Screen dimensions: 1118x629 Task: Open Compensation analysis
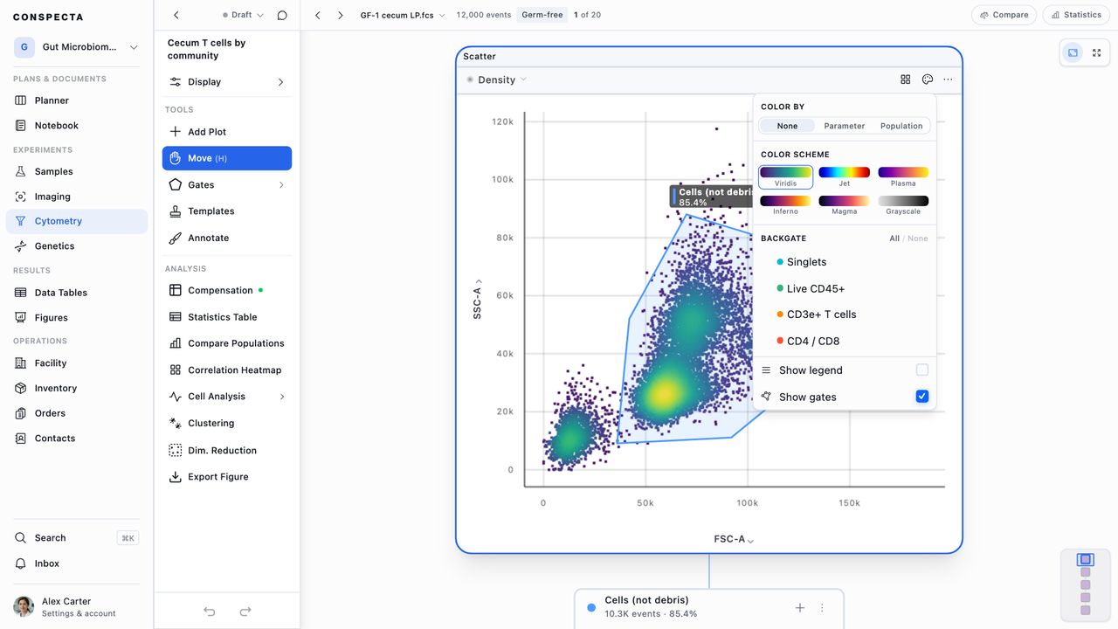227,290
